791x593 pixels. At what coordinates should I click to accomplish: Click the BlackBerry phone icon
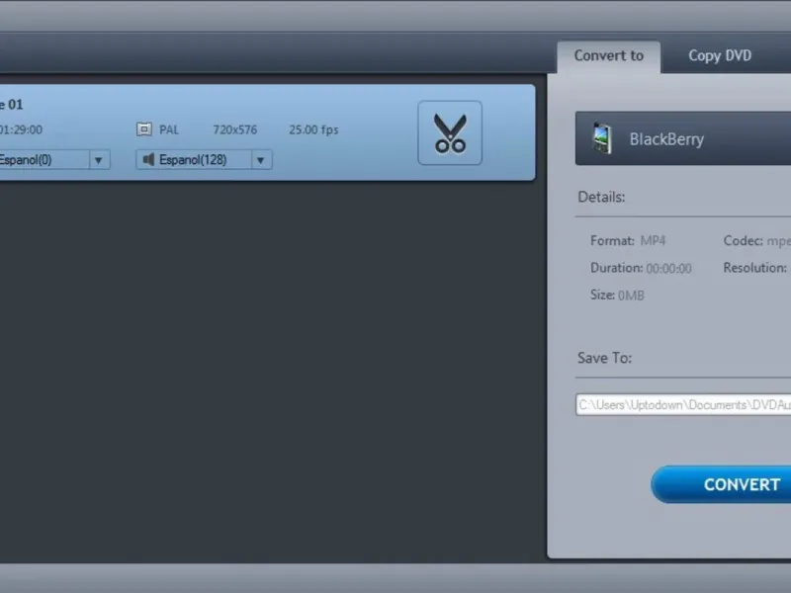[x=602, y=137]
